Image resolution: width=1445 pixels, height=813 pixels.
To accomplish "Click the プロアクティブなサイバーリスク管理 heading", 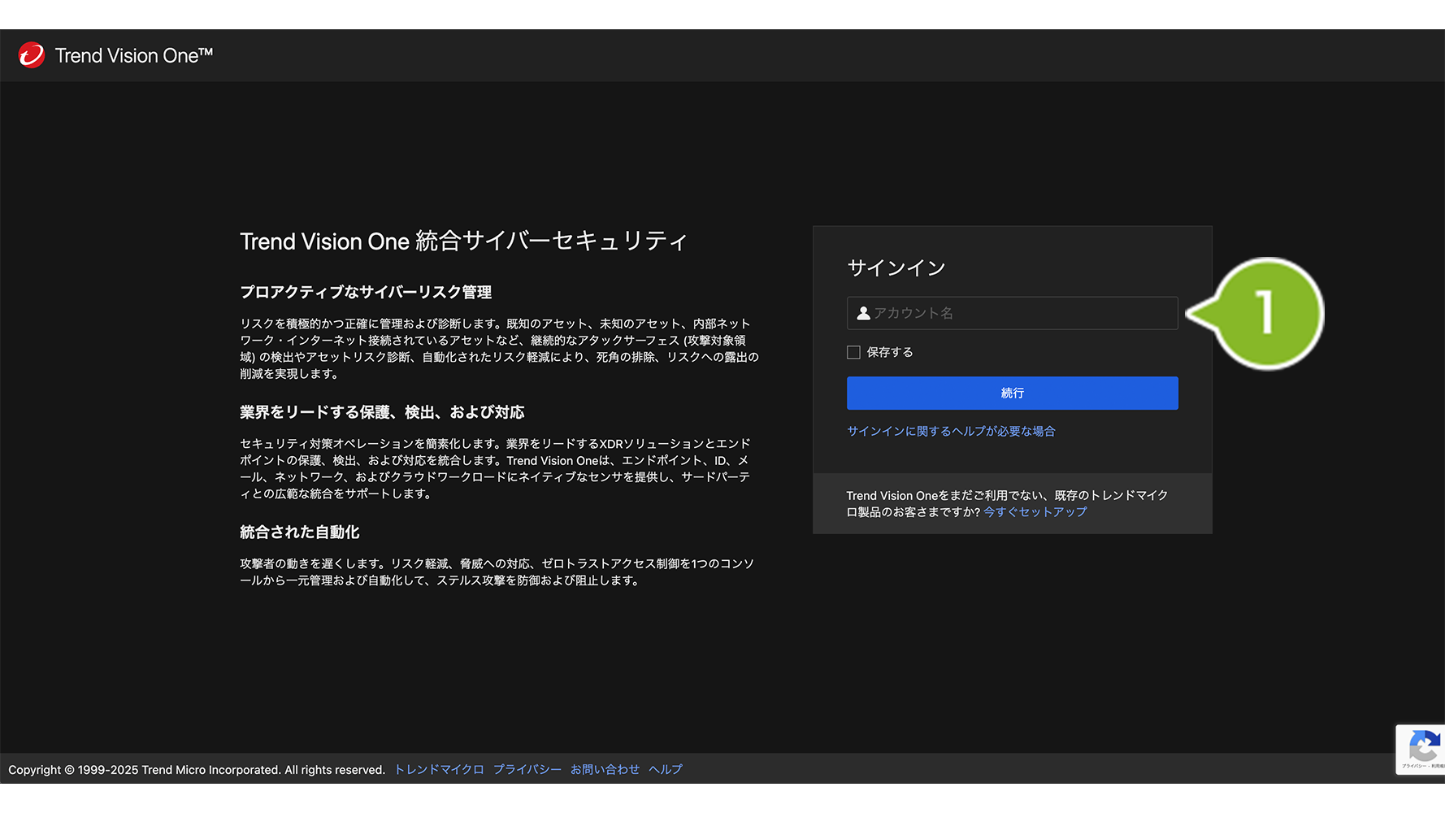I will [x=366, y=292].
